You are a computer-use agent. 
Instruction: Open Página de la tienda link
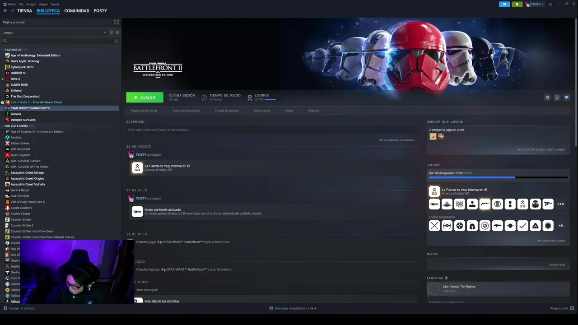pyautogui.click(x=144, y=111)
